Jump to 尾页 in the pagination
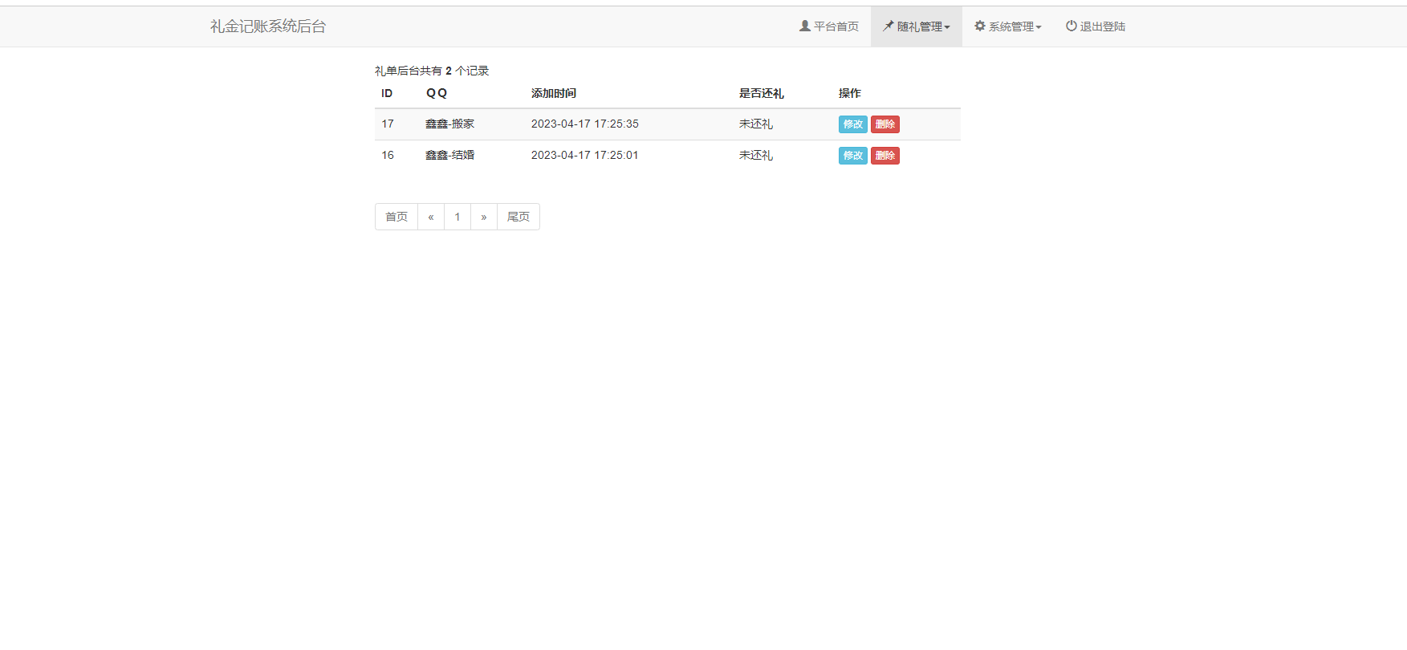Viewport: 1407px width, 650px height. pyautogui.click(x=518, y=217)
